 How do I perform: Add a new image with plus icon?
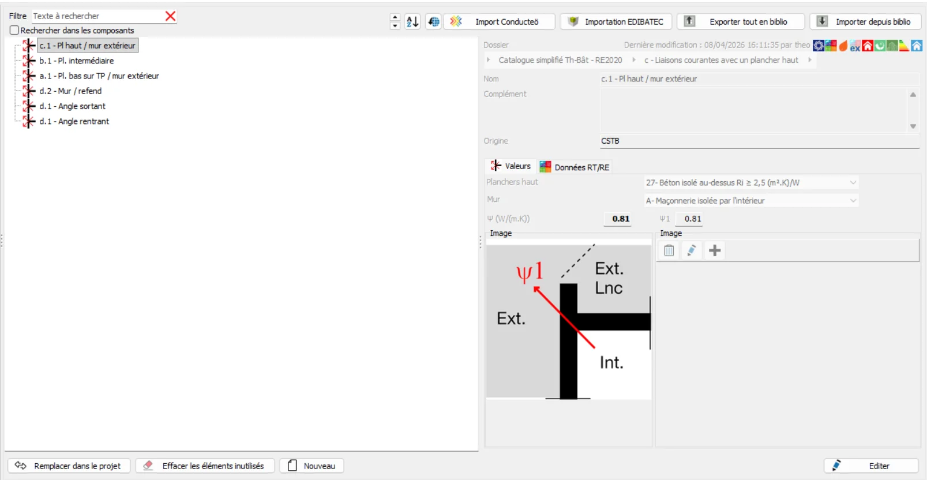point(715,250)
